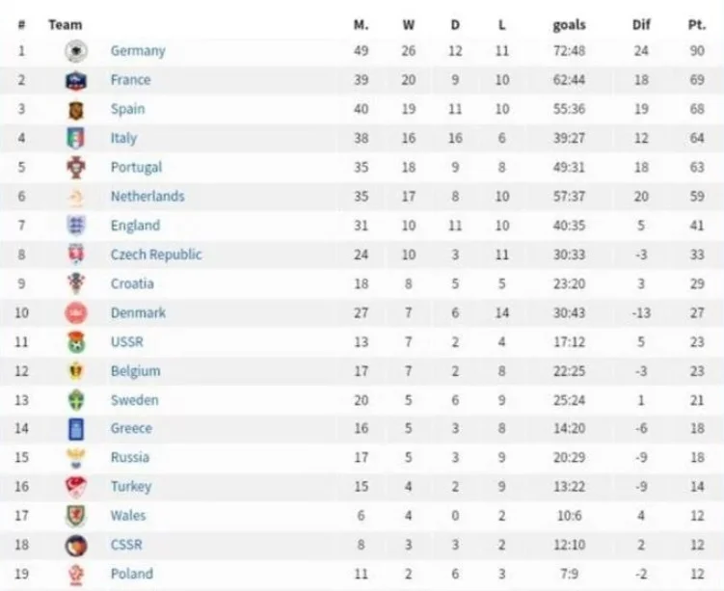Open the Czech Republic team link

[x=156, y=255]
